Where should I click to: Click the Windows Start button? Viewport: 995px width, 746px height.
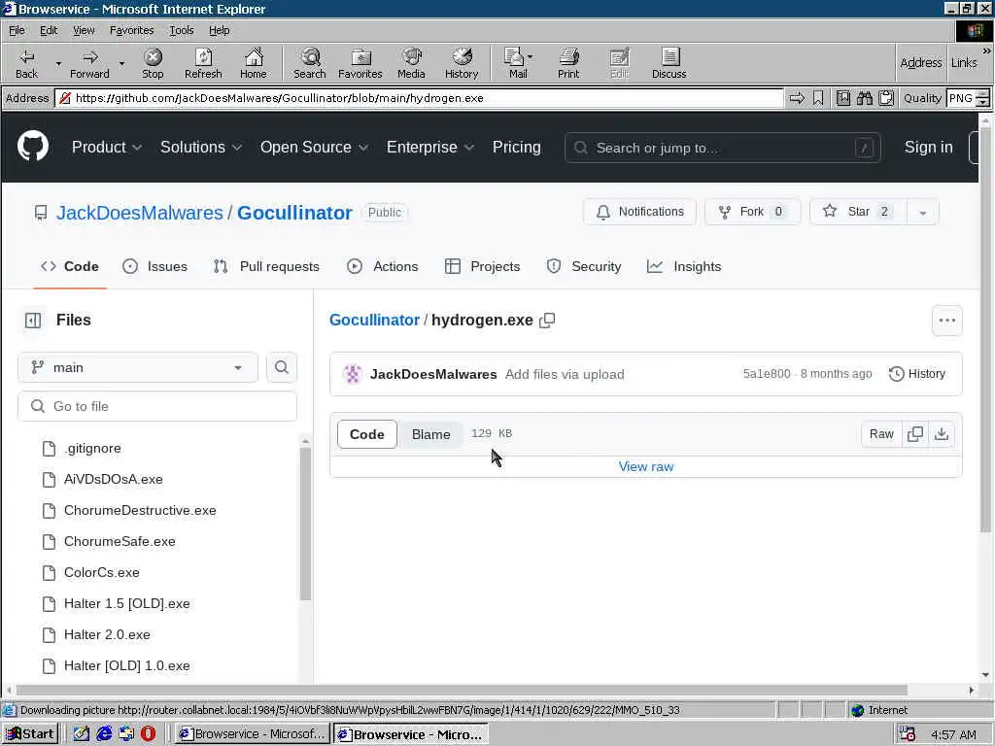click(x=30, y=734)
